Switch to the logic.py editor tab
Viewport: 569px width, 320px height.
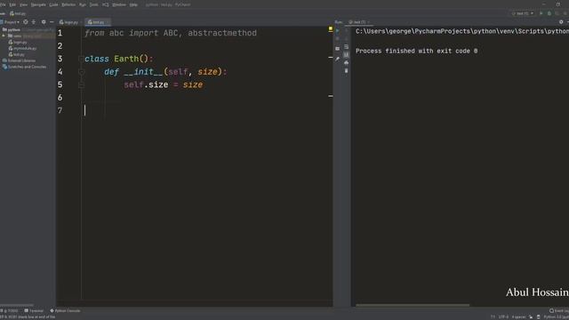coord(69,22)
